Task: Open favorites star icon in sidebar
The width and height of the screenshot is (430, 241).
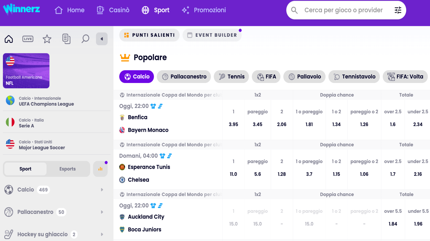Action: coord(47,39)
